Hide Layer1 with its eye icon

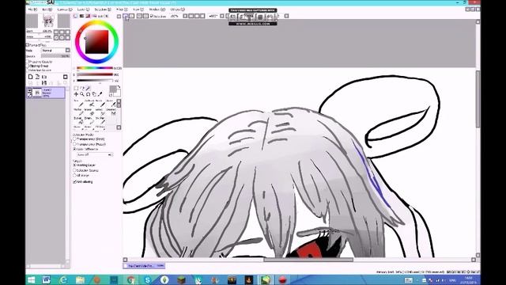tap(29, 90)
